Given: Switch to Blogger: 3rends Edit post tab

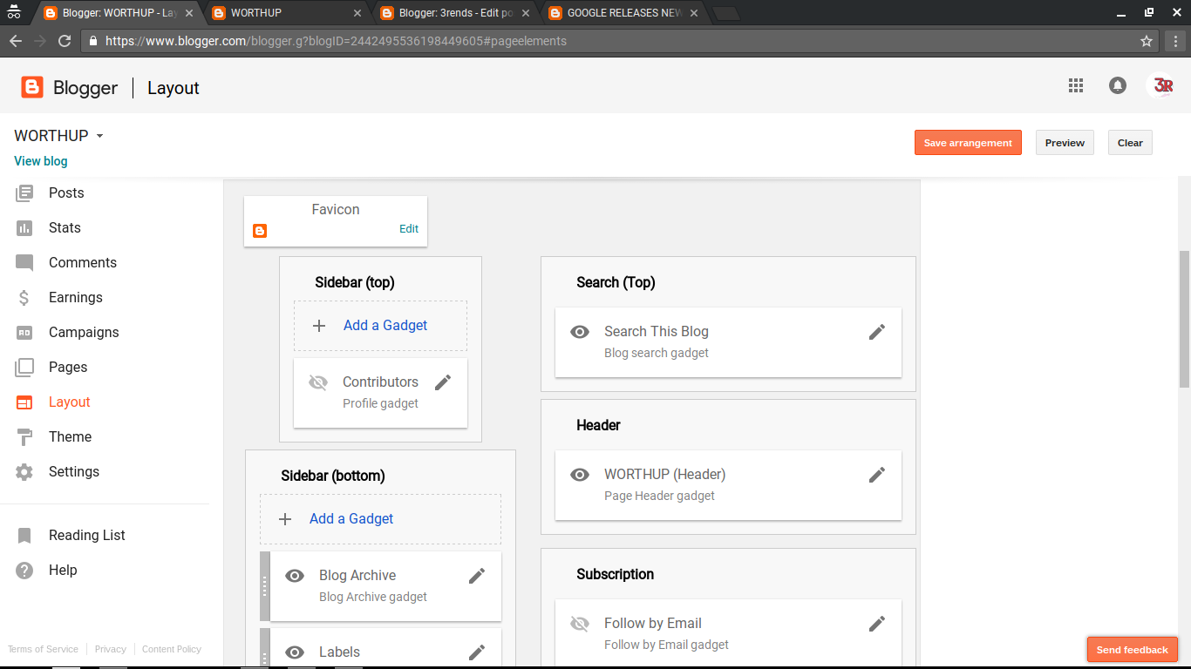Looking at the screenshot, I should 455,13.
